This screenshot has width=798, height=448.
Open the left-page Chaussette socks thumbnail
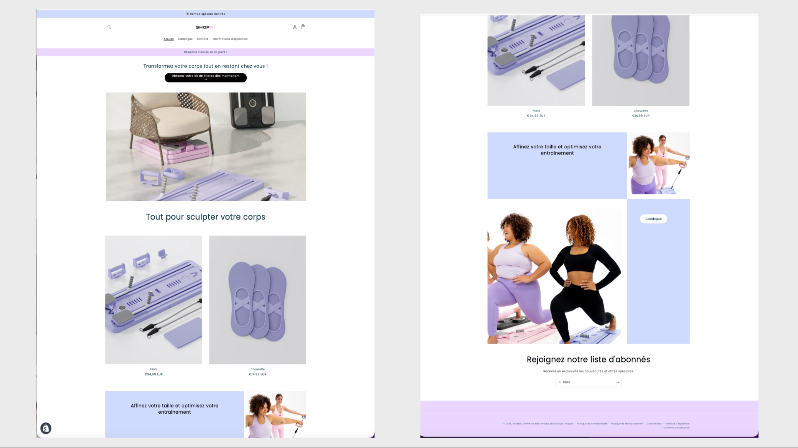click(257, 299)
